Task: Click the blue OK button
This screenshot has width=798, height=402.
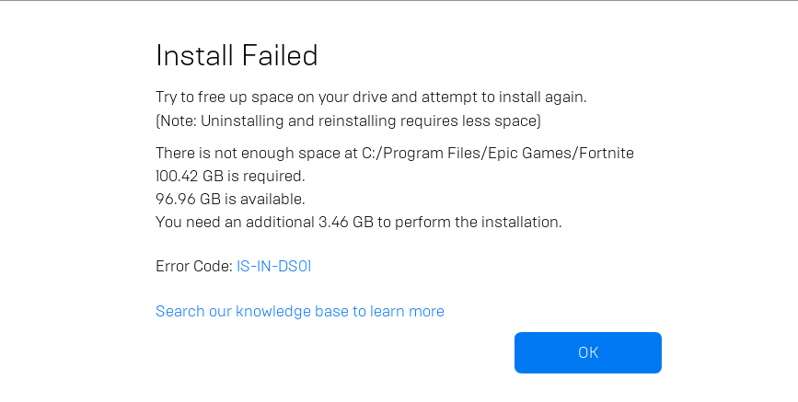Action: click(x=587, y=352)
